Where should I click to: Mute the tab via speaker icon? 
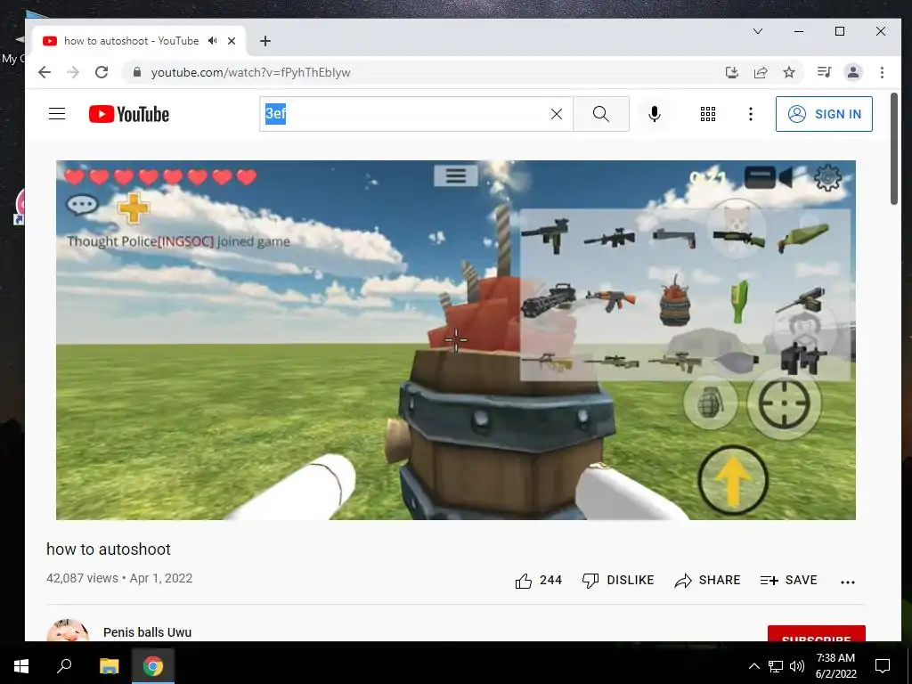point(212,41)
